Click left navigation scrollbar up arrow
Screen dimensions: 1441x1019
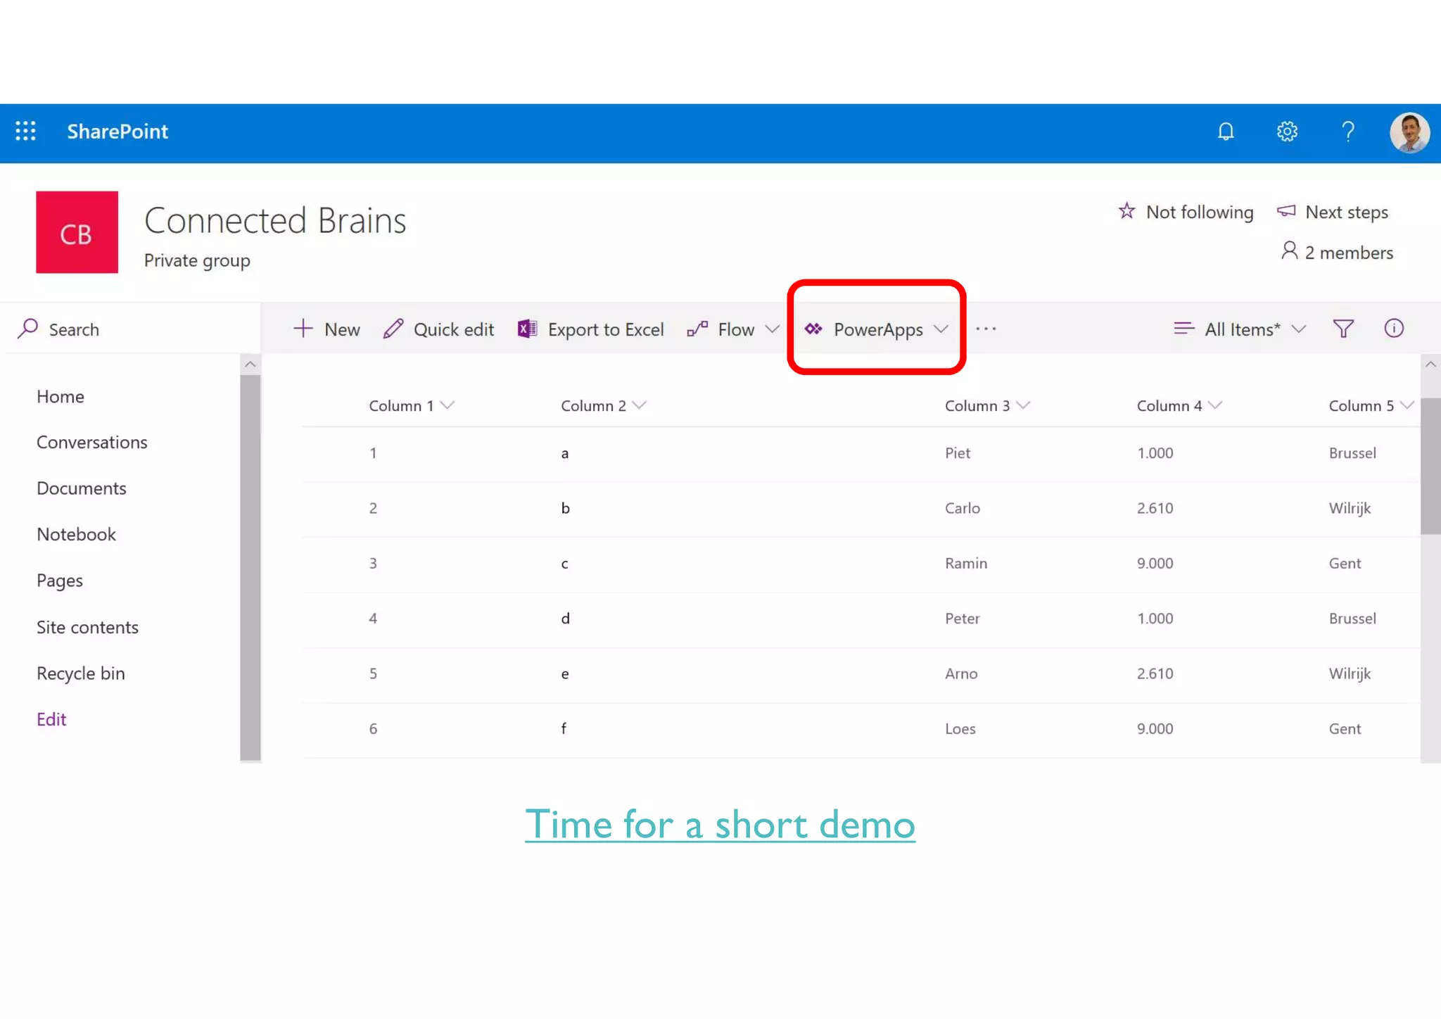(x=250, y=365)
